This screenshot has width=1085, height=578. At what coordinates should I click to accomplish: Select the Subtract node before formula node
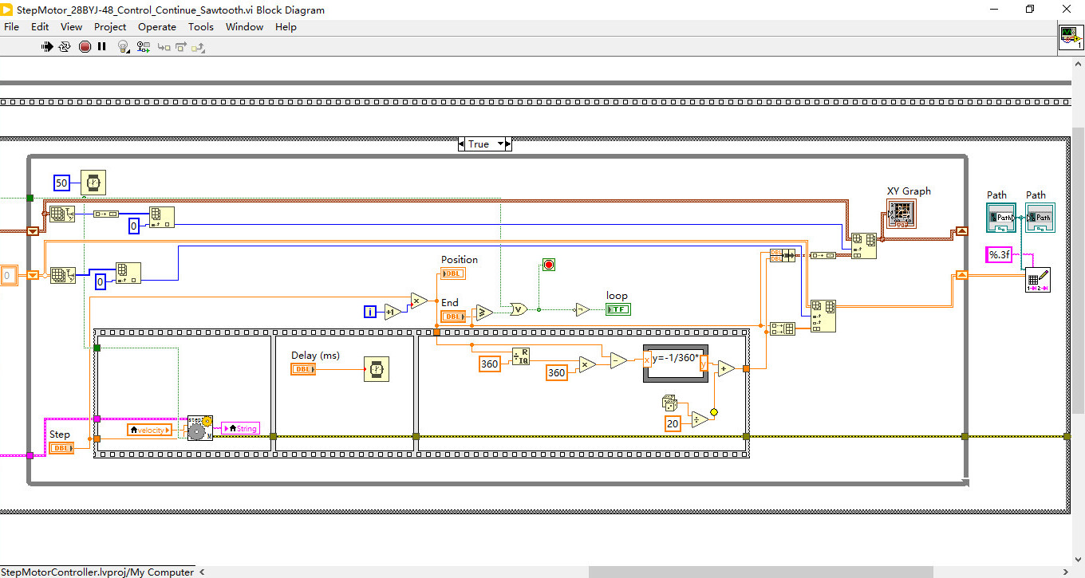pyautogui.click(x=619, y=360)
